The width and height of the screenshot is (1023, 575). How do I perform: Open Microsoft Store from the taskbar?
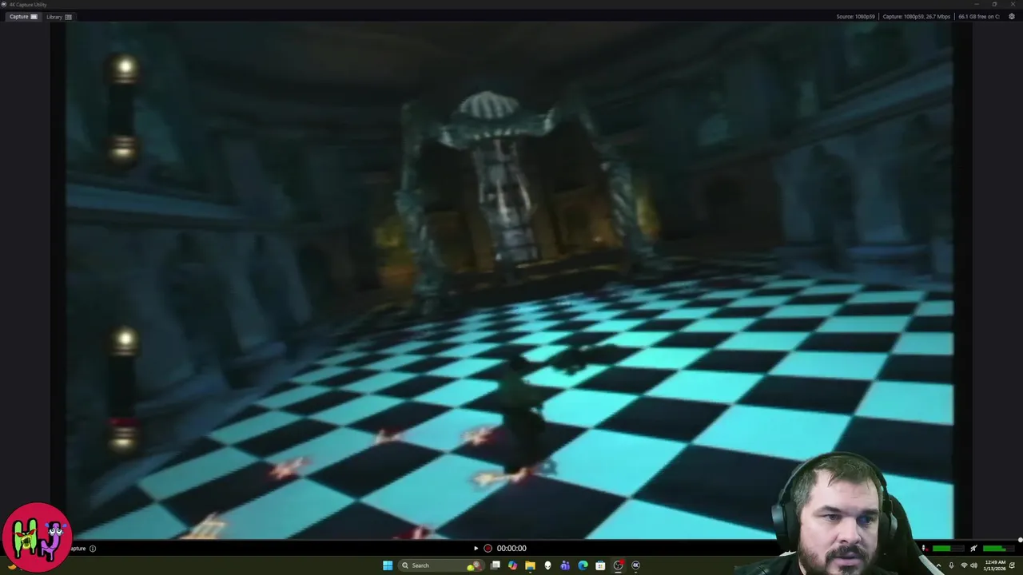pyautogui.click(x=600, y=565)
